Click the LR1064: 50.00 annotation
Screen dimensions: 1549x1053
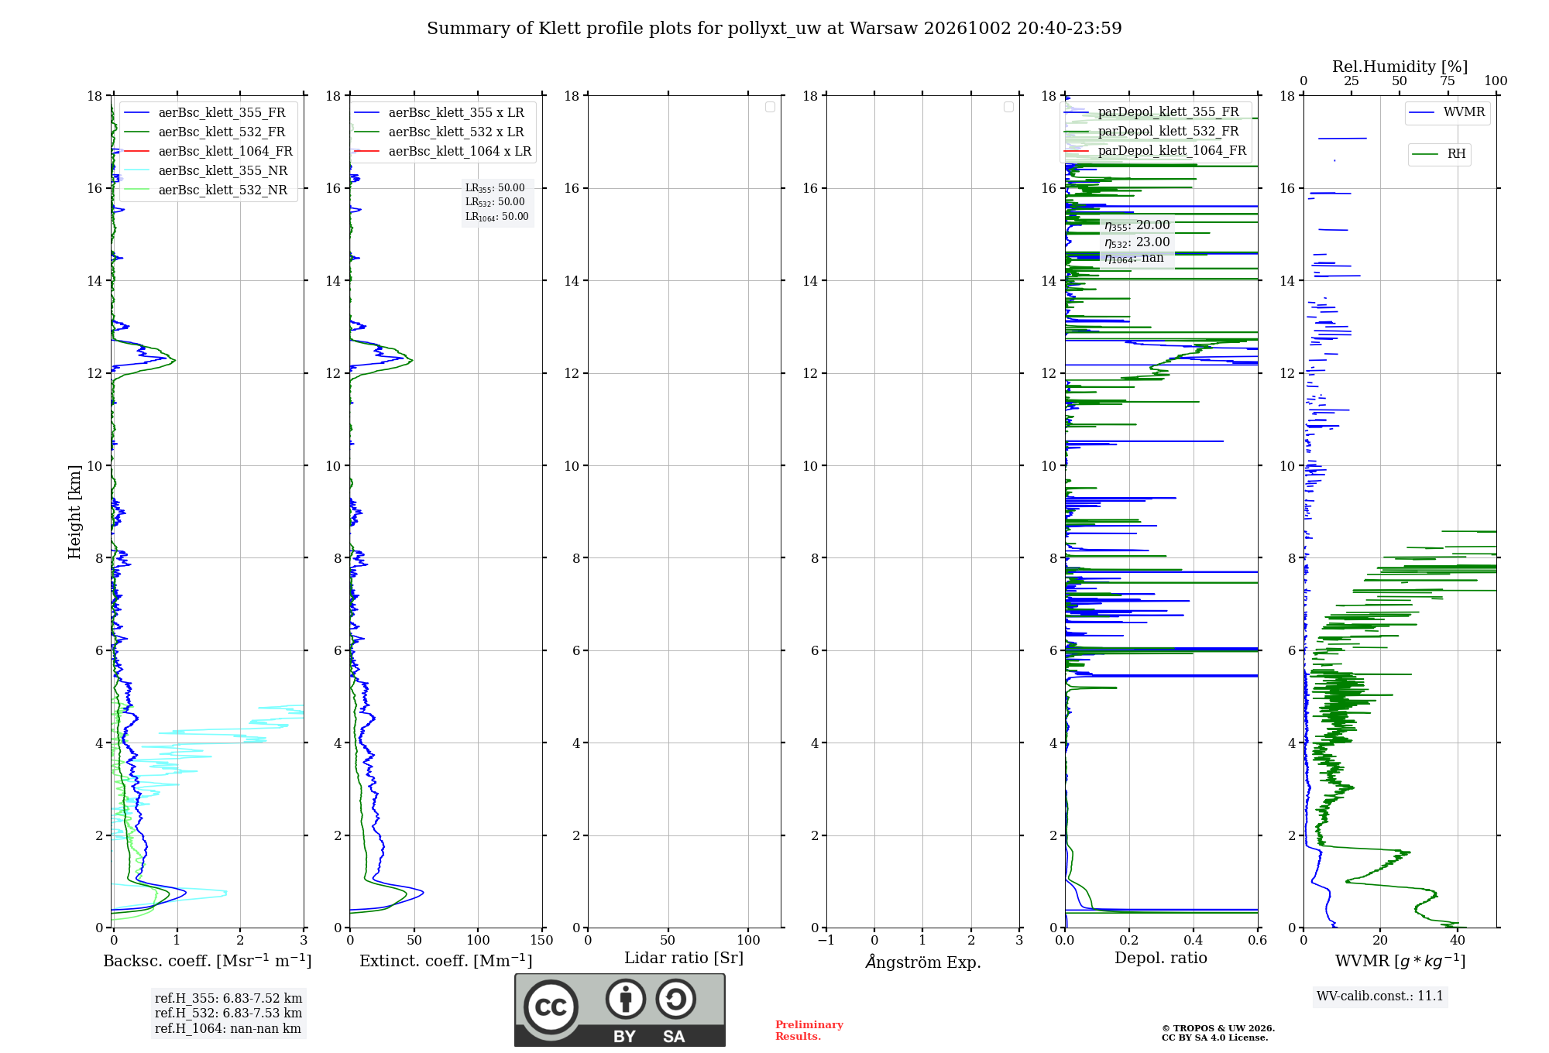click(497, 217)
